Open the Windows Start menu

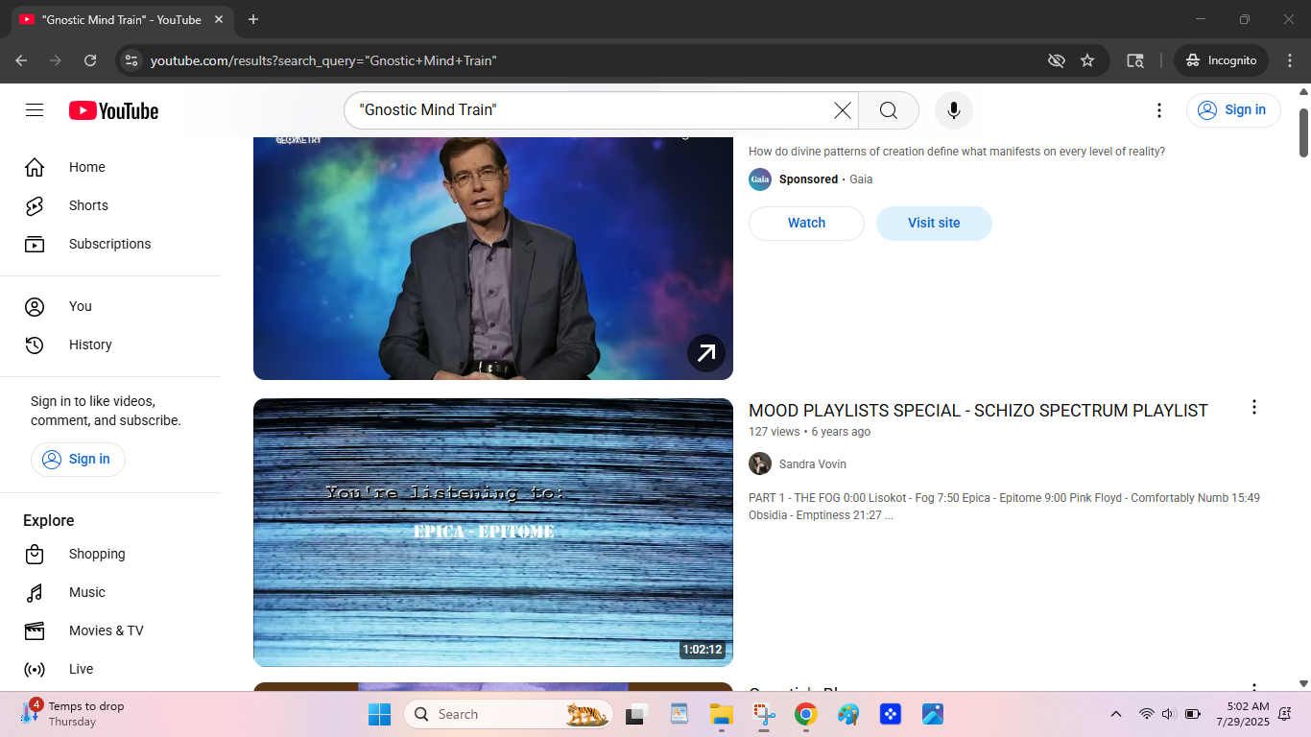click(x=379, y=714)
